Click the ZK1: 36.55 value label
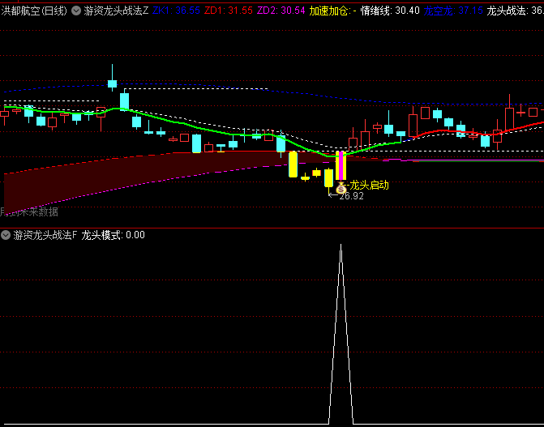This screenshot has height=427, width=544. coord(176,11)
